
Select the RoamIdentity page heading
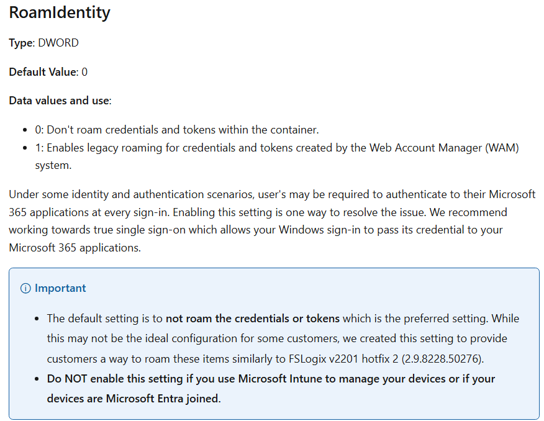[x=59, y=12]
